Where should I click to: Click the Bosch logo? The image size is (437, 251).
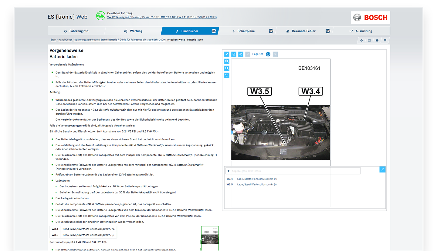click(370, 18)
